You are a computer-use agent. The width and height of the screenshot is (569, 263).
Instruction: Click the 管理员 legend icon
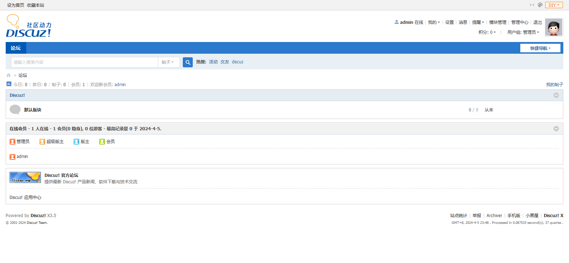point(12,142)
